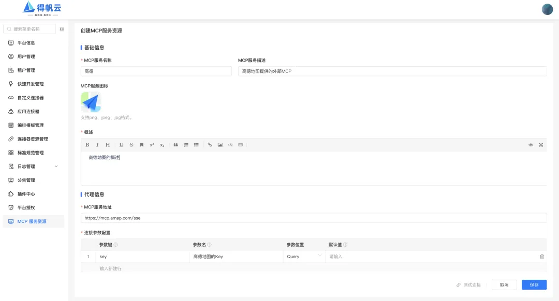Open 快速开发管理 menu item
Screen dimensions: 559x301
click(34, 84)
